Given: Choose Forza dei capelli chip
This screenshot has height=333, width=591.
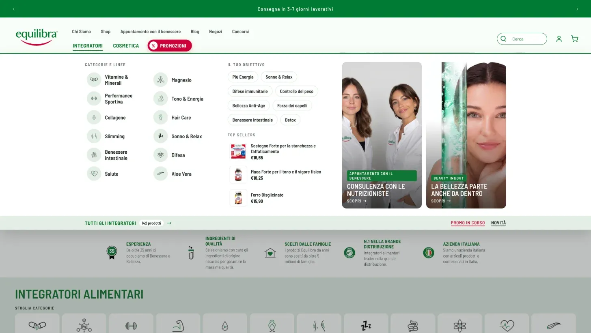Looking at the screenshot, I should pos(292,105).
